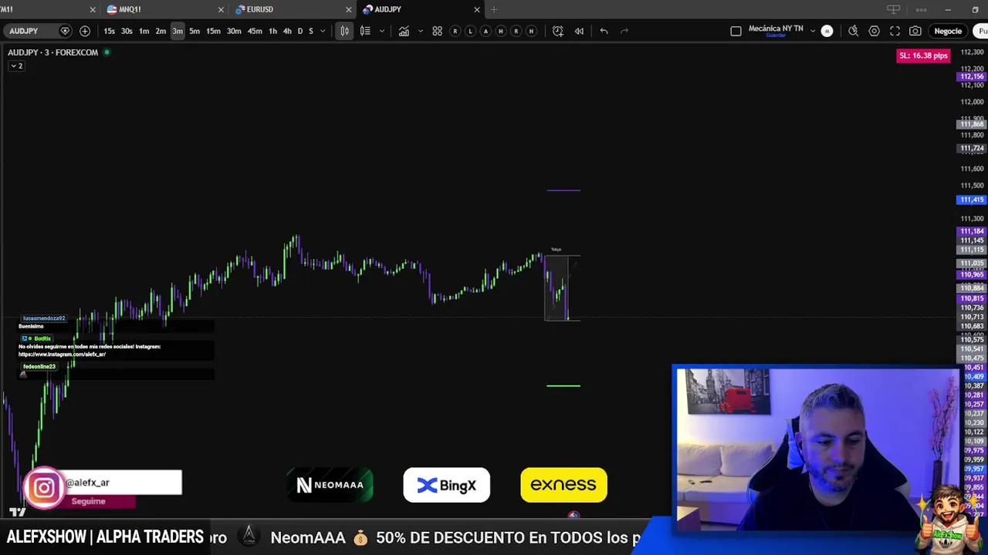Choose the 30m timeframe

pos(234,31)
